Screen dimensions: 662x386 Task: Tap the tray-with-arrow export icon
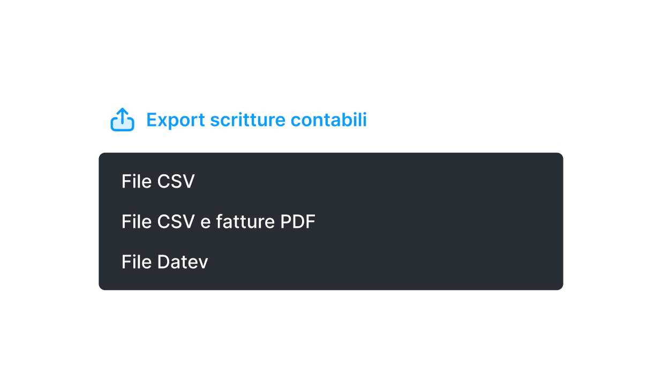[122, 120]
